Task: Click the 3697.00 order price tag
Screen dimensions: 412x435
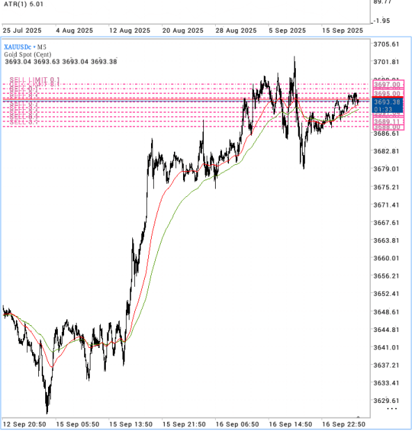Action: [x=387, y=84]
